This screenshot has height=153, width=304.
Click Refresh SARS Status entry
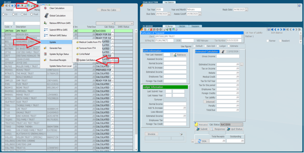[x=45, y=35]
